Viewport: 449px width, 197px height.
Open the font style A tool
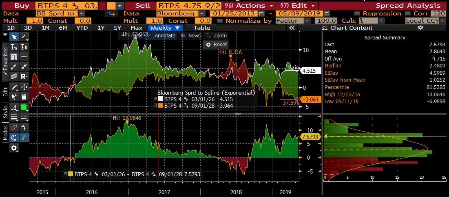[x=14, y=107]
